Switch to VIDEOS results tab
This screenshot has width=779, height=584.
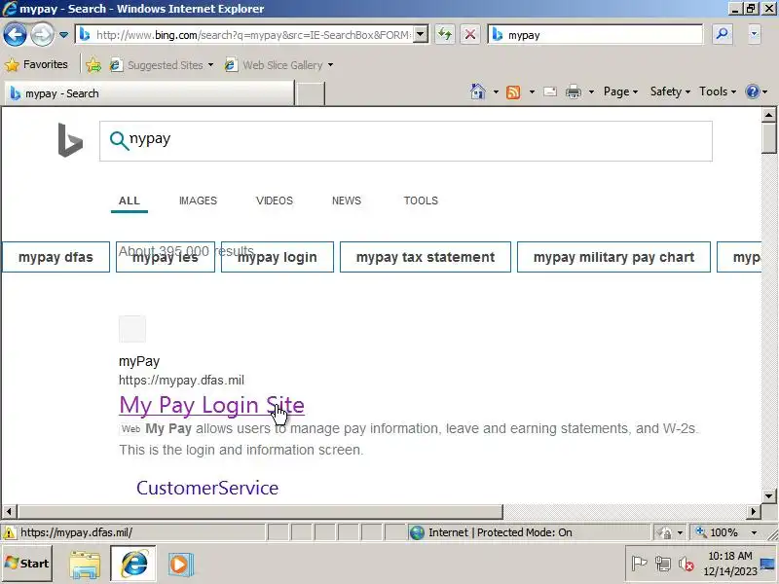point(275,201)
